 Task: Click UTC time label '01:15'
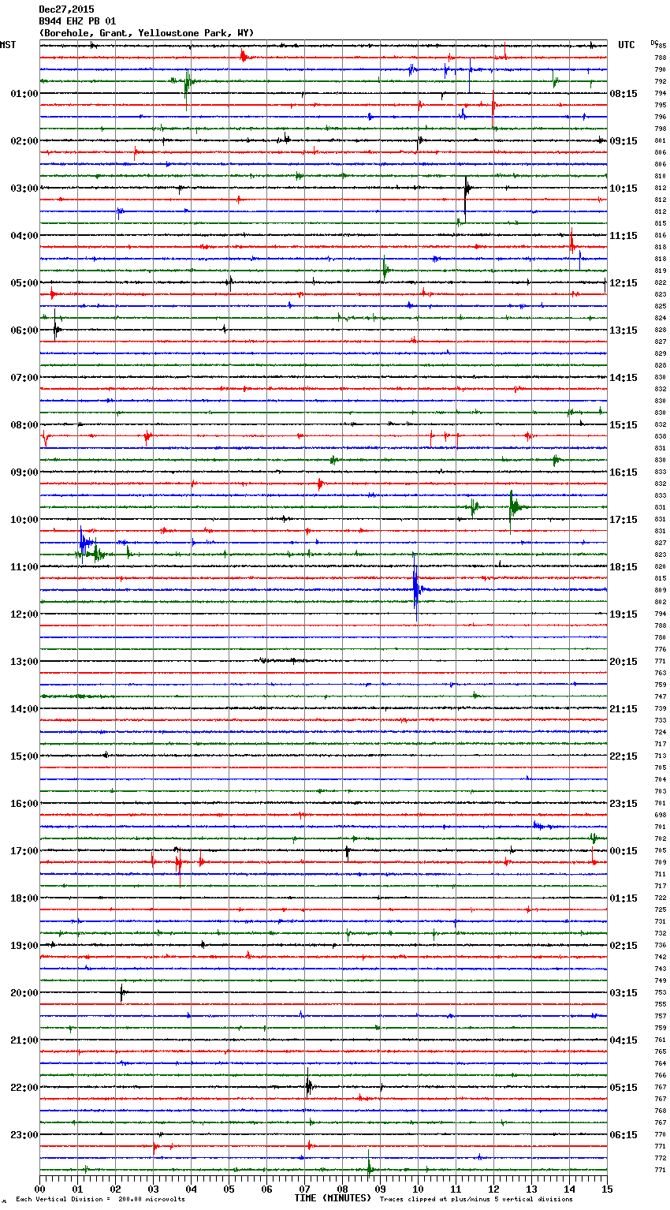click(623, 898)
